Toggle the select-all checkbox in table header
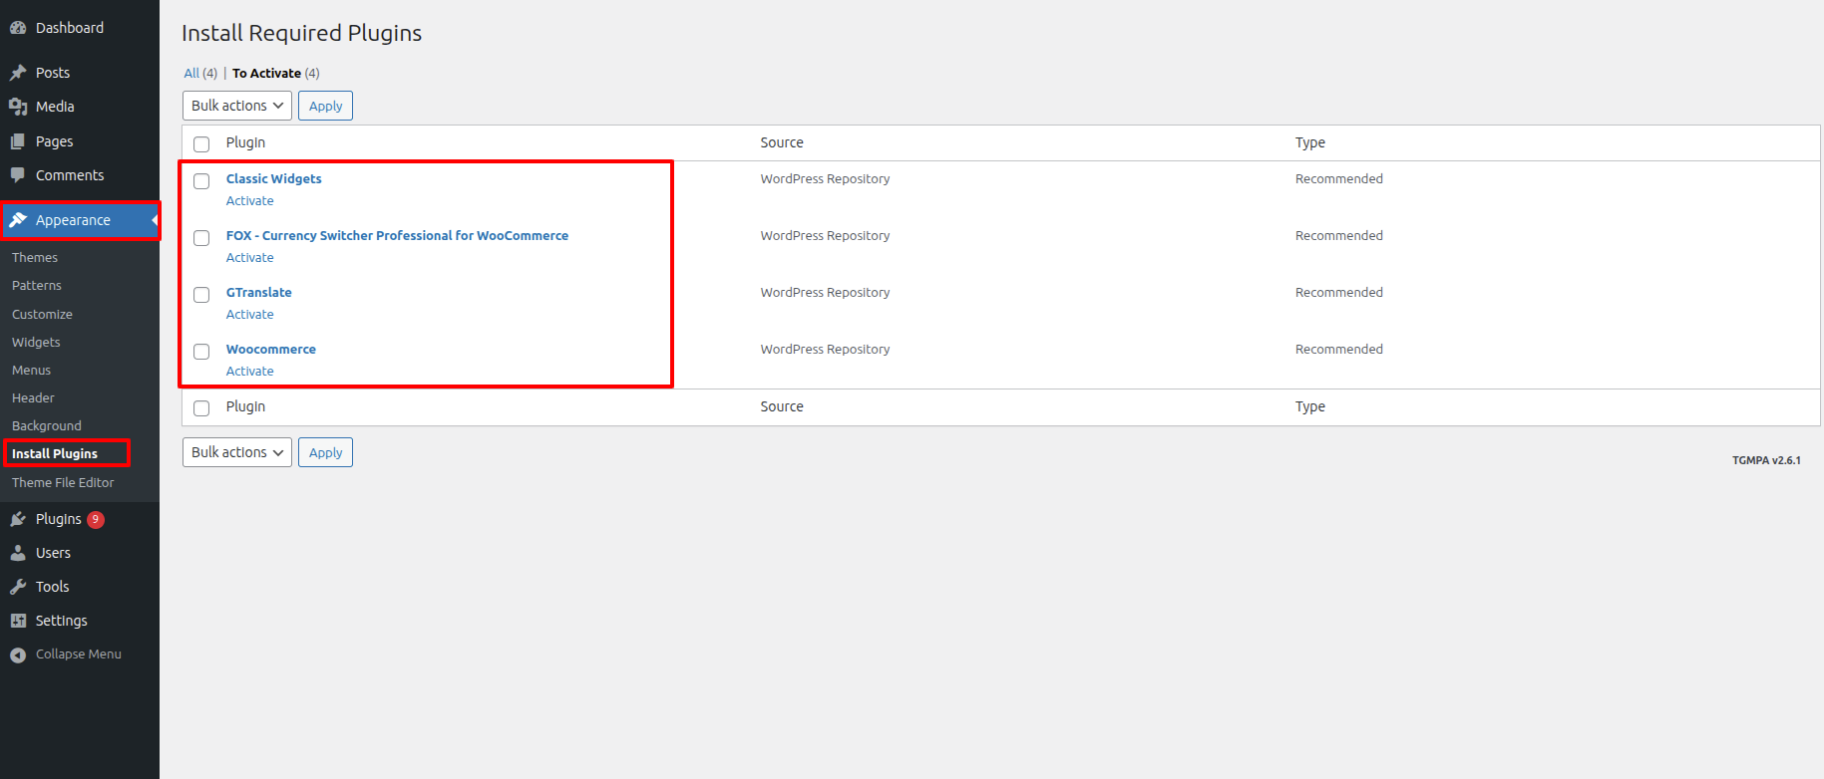The width and height of the screenshot is (1824, 779). point(201,144)
